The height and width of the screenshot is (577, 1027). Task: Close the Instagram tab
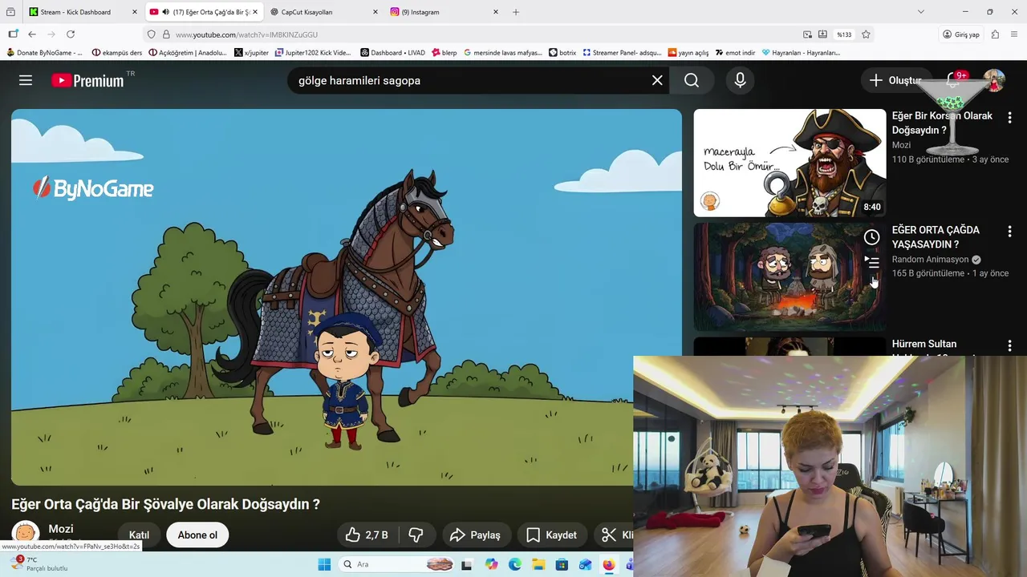pos(495,12)
